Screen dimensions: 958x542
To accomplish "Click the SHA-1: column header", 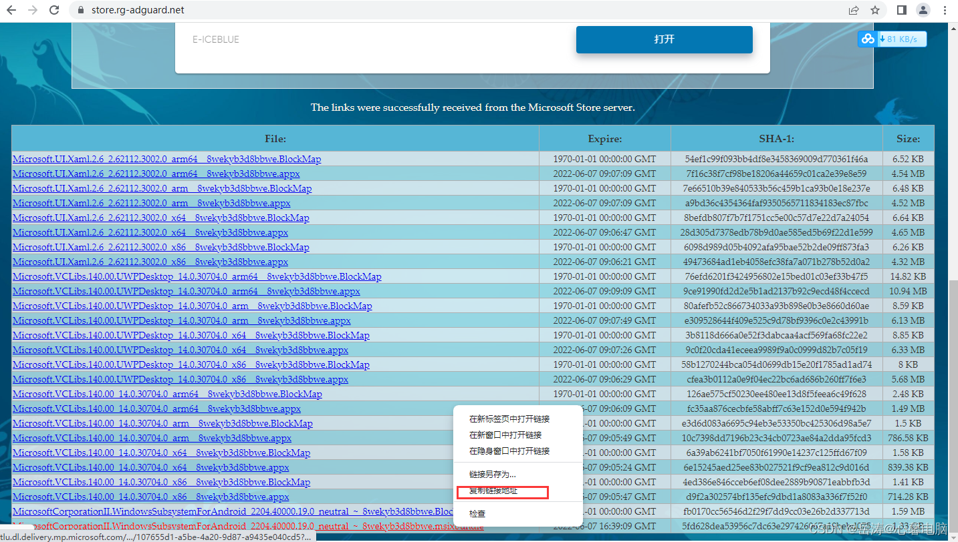I will 777,139.
